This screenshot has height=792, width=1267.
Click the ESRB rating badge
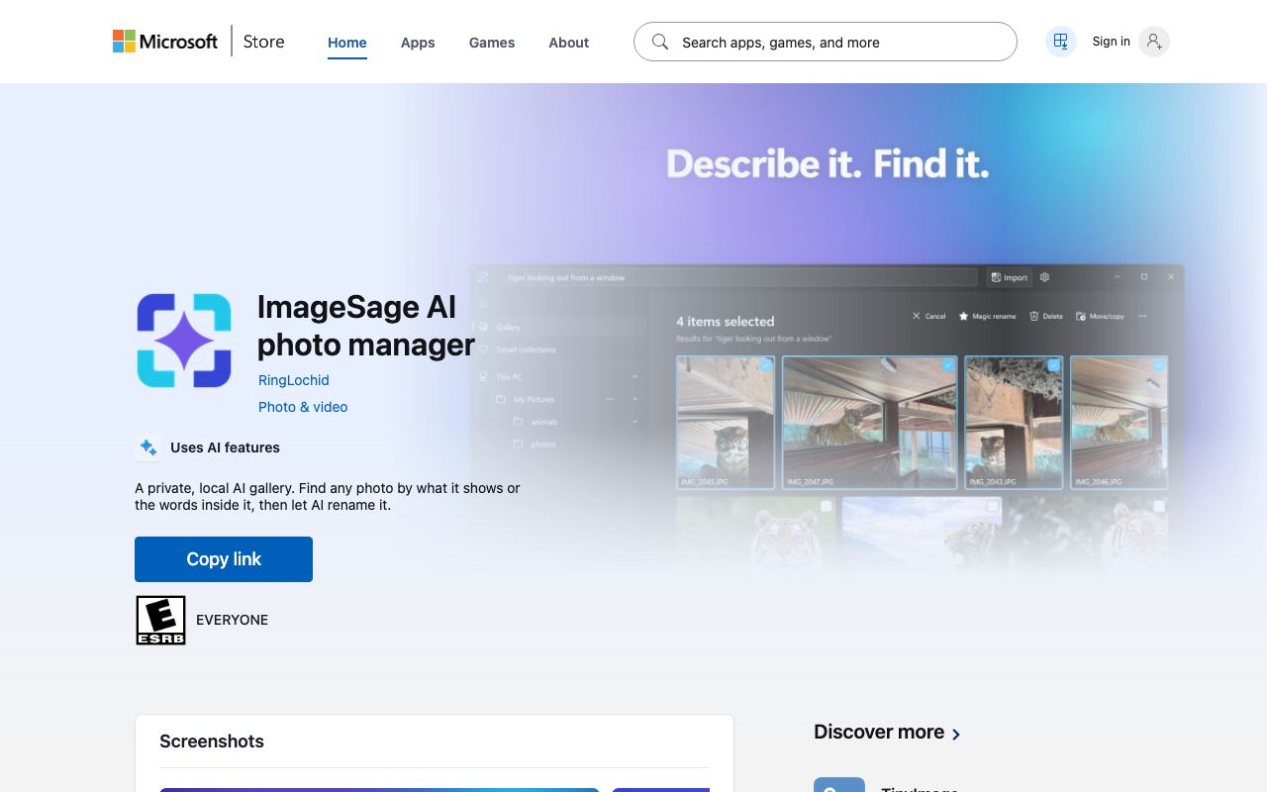click(x=160, y=620)
